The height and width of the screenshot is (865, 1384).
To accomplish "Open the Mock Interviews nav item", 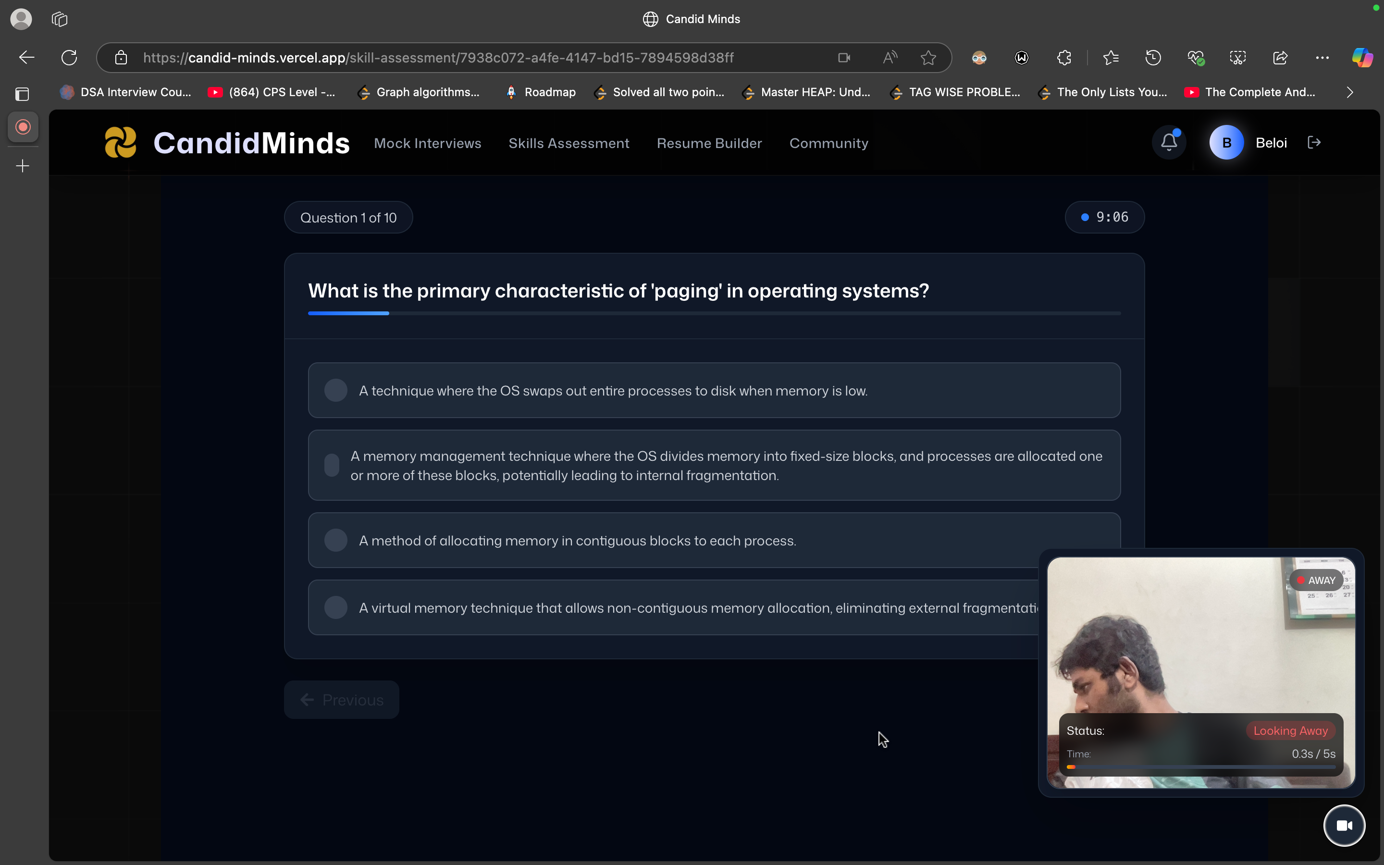I will (427, 143).
